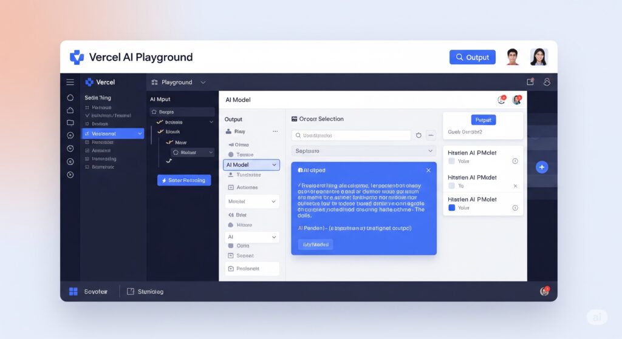The image size is (622, 339).
Task: Click "Stumialeg" in the bottom bar
Action: 151,292
